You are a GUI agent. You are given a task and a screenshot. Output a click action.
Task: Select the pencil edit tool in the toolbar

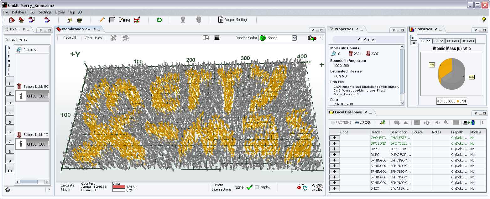102,20
